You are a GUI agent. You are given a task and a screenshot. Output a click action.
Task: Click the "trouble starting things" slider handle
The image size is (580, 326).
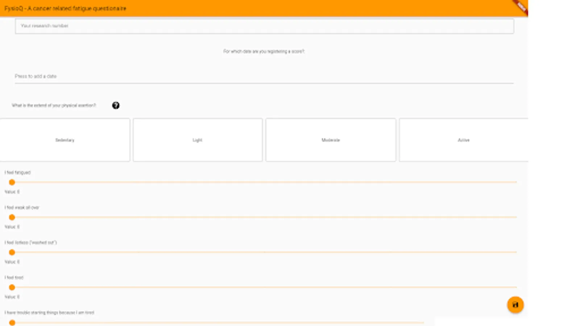tap(12, 322)
